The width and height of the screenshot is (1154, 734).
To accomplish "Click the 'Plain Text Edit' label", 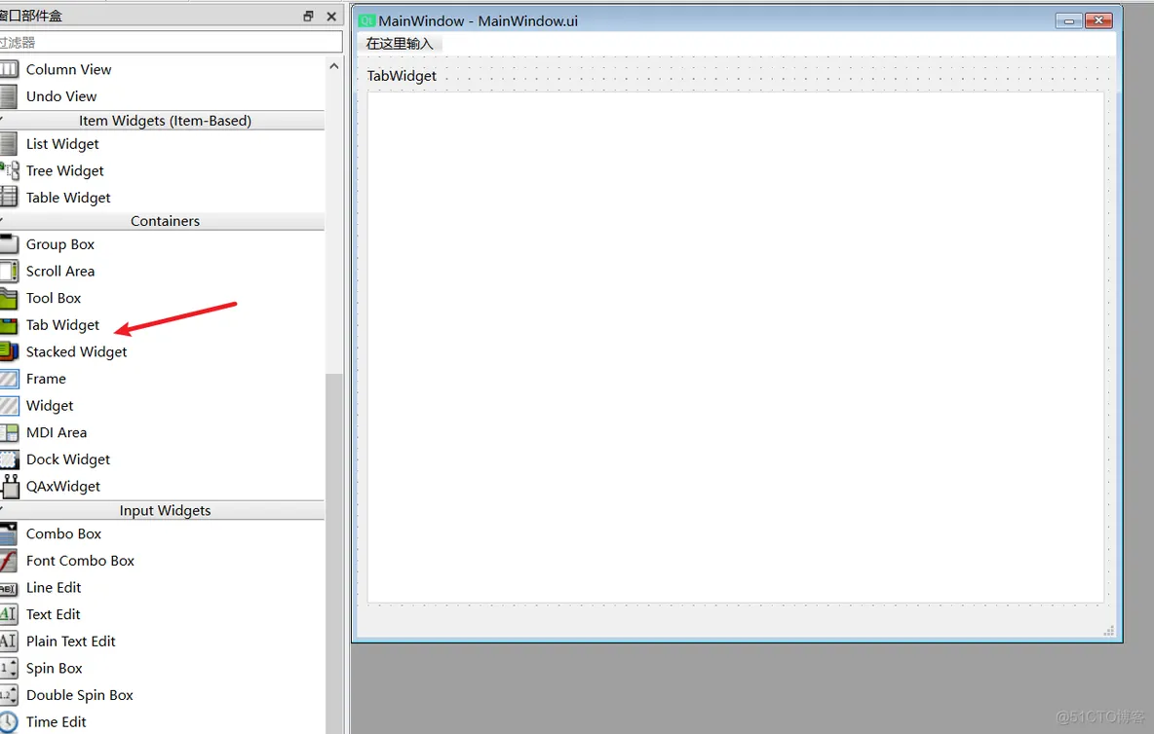I will point(70,642).
